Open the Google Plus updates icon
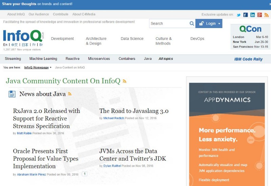 [259, 15]
